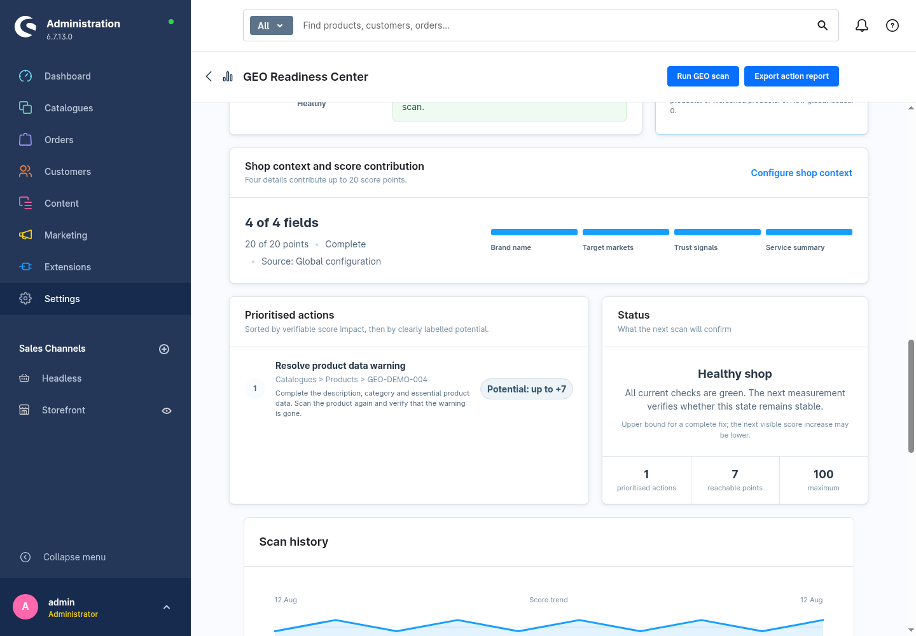Click the Marketing megaphone icon
Image resolution: width=916 pixels, height=636 pixels.
click(25, 235)
